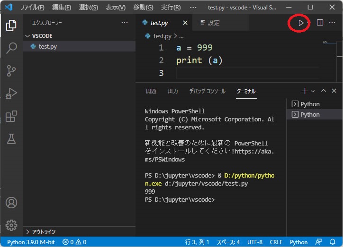The height and width of the screenshot is (247, 343).
Task: Run the Python file with play button
Action: coord(300,23)
